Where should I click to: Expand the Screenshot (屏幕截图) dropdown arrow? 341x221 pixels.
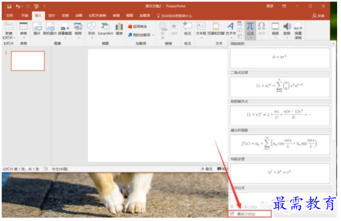tap(65, 38)
